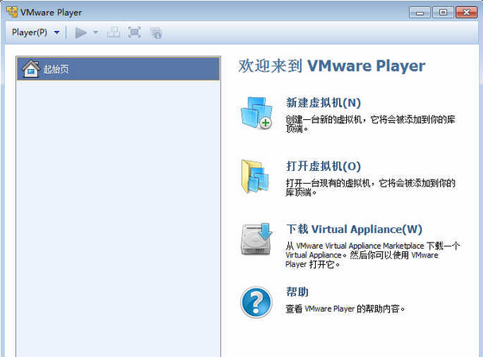Choose the 打开虚拟机(O) link
This screenshot has width=483, height=357.
pos(323,166)
